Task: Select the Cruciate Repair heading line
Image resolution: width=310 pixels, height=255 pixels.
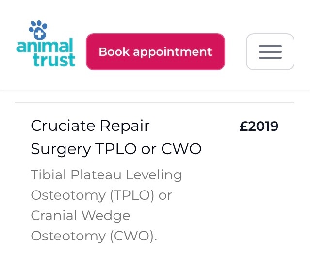Action: 90,126
